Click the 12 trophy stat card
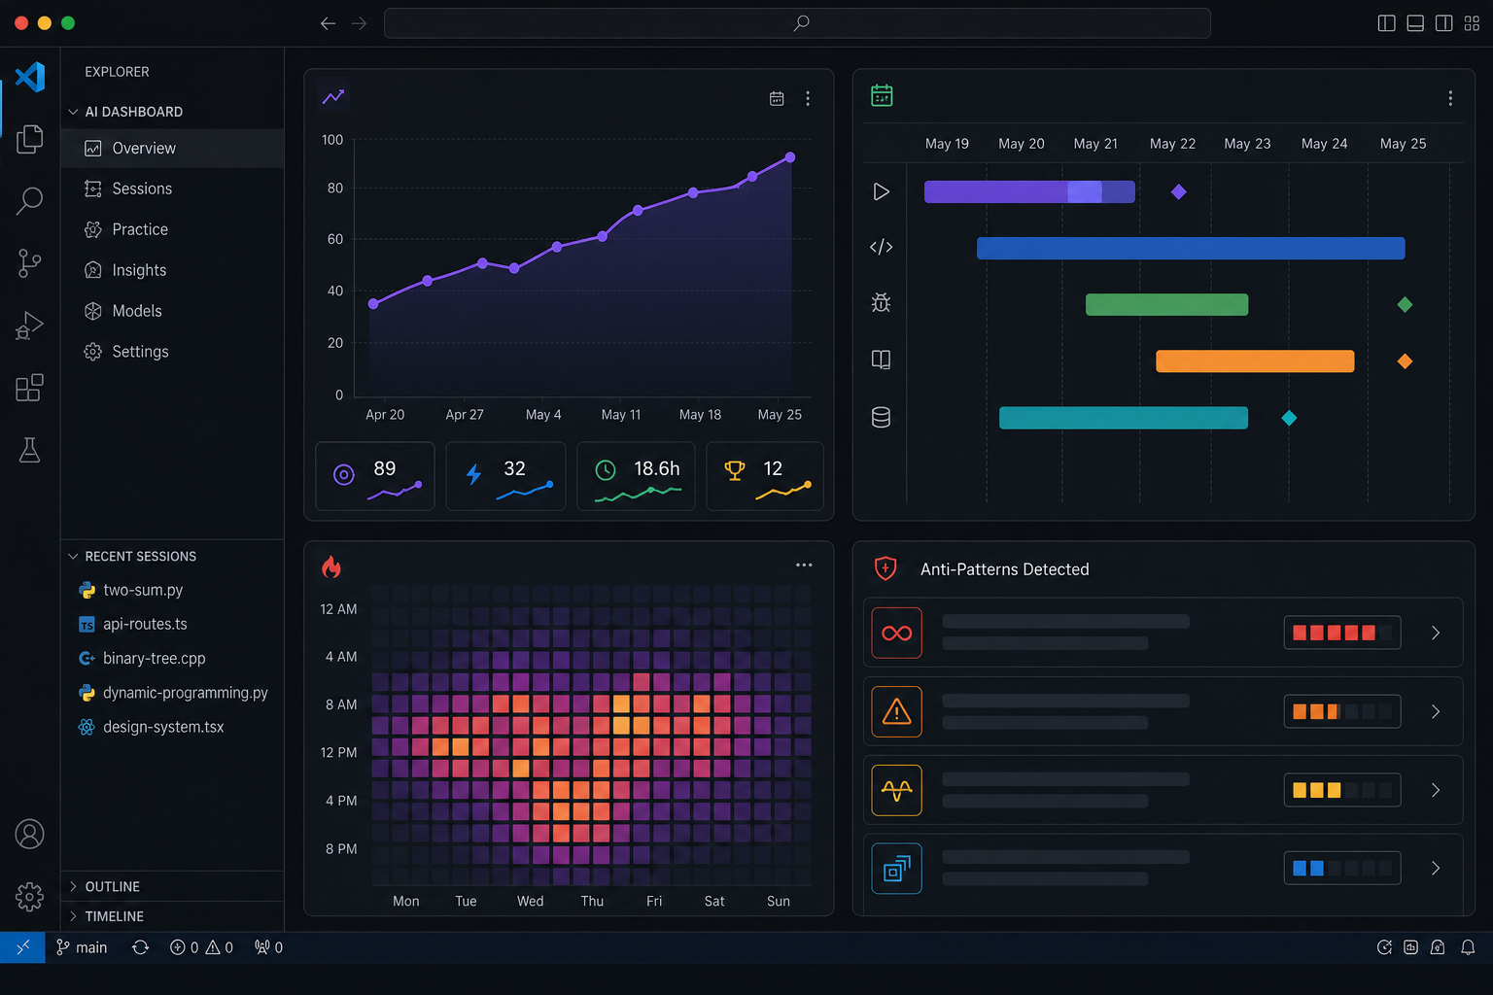Screen dimensions: 1493x995 (765, 476)
